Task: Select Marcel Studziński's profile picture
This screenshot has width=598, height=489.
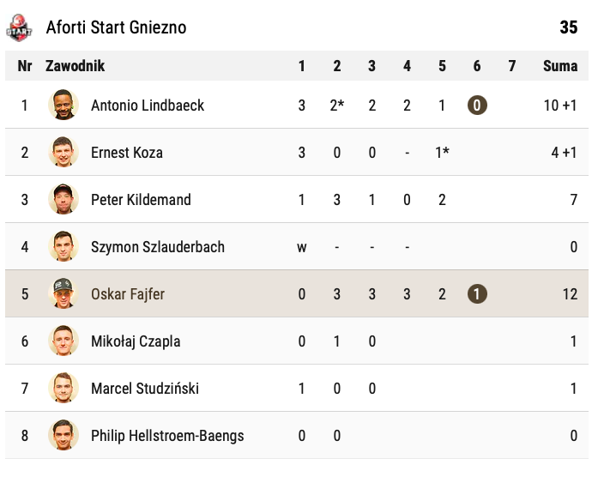Action: 63,389
